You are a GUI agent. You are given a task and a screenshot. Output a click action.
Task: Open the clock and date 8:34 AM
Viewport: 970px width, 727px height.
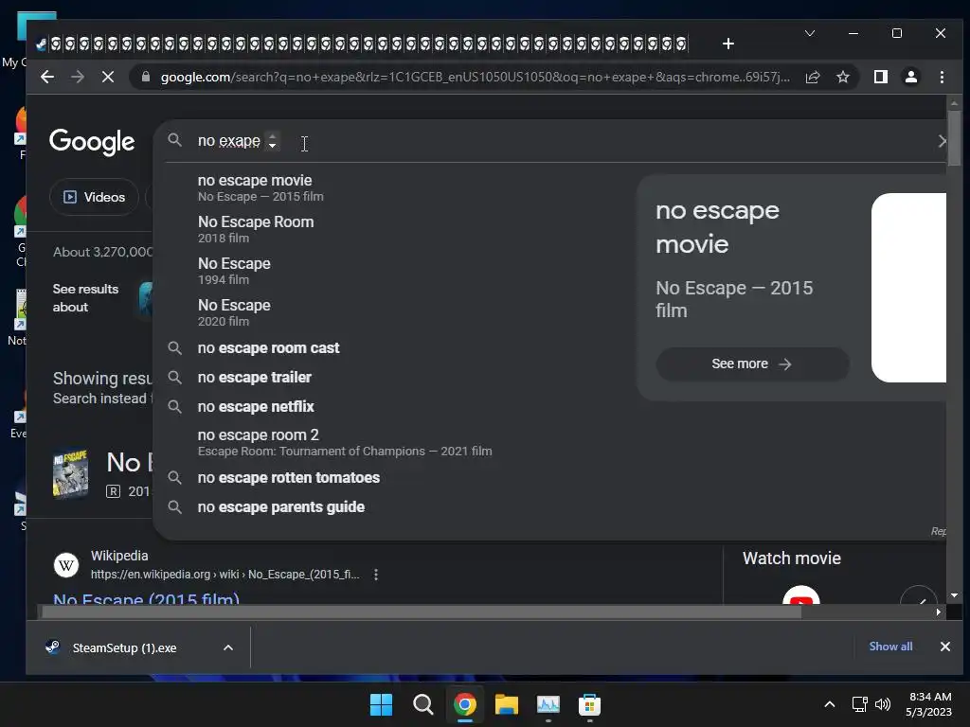pos(928,704)
